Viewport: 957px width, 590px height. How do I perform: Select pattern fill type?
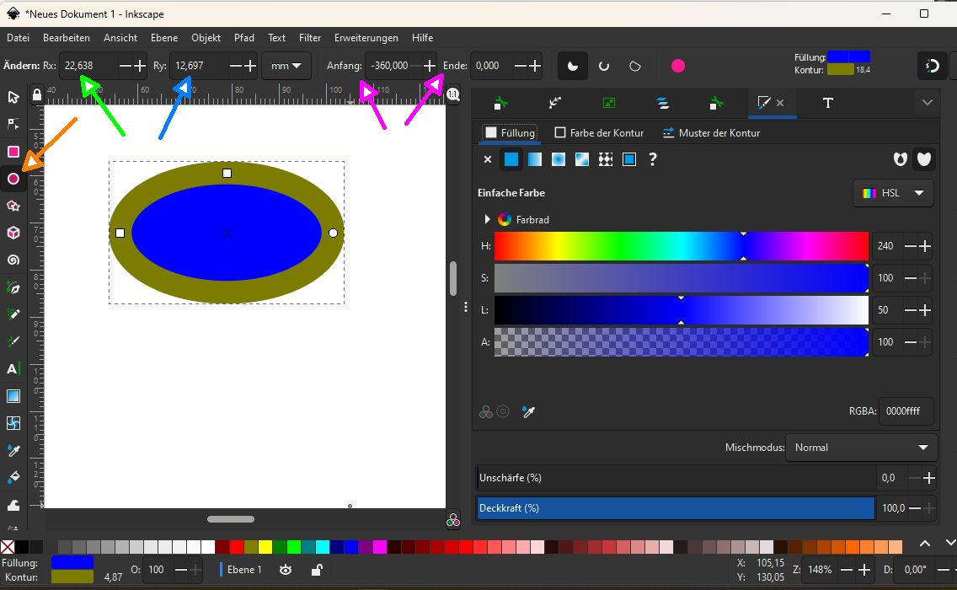point(606,159)
